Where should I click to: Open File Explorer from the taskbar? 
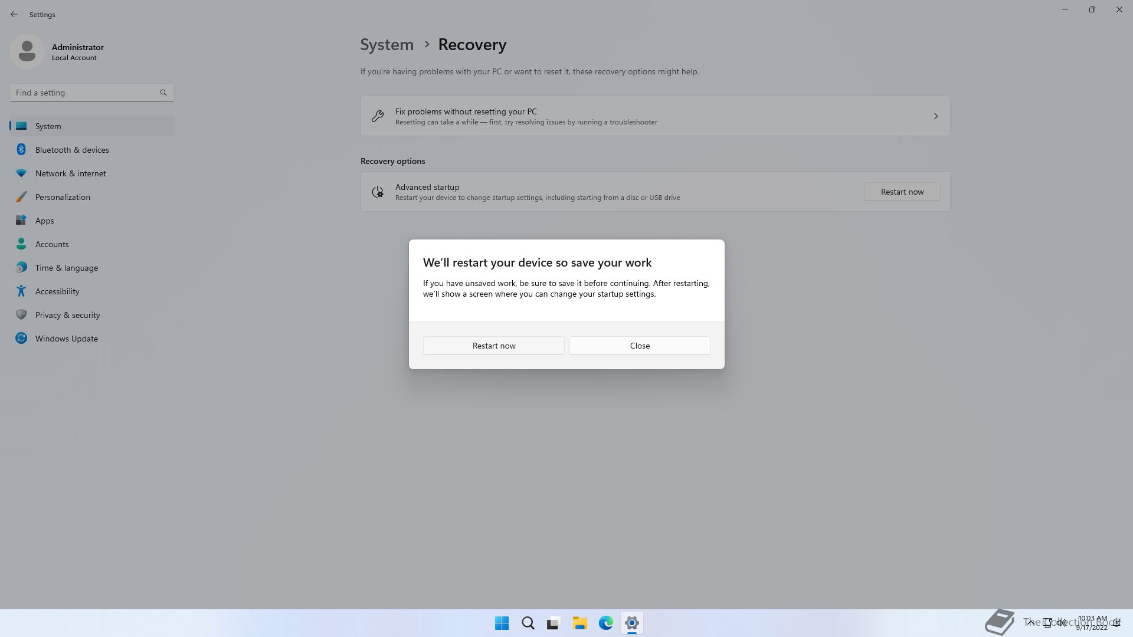[x=579, y=623]
